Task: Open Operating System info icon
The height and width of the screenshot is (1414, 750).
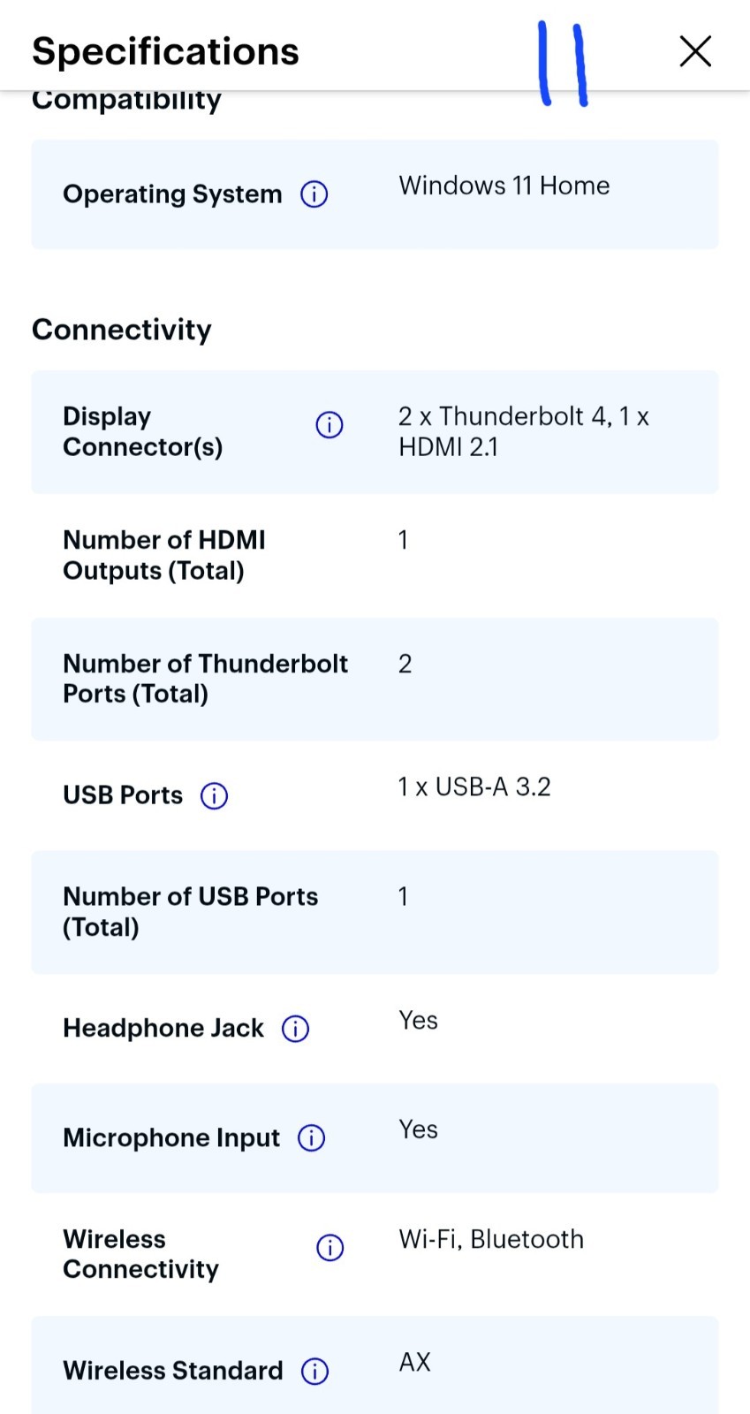Action: tap(314, 194)
